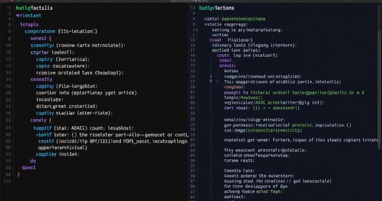Click the line starting with "tot." in right pane
Viewport: 382px width, 201px height.
click(x=263, y=131)
